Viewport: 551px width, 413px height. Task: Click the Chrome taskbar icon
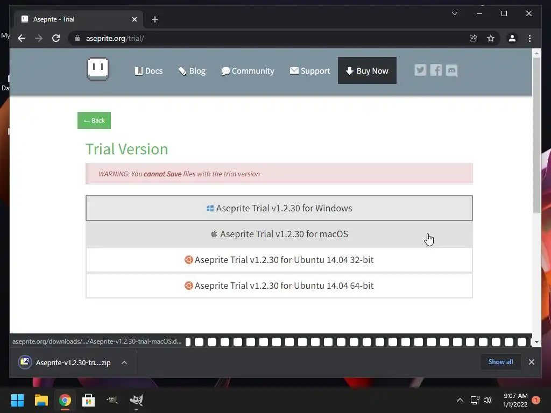(x=65, y=400)
